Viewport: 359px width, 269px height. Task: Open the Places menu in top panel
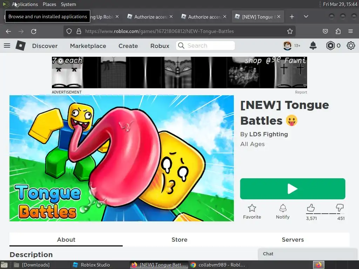[49, 4]
